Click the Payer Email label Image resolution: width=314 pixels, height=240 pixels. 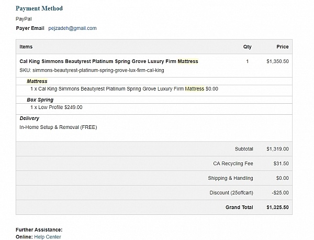coord(30,28)
